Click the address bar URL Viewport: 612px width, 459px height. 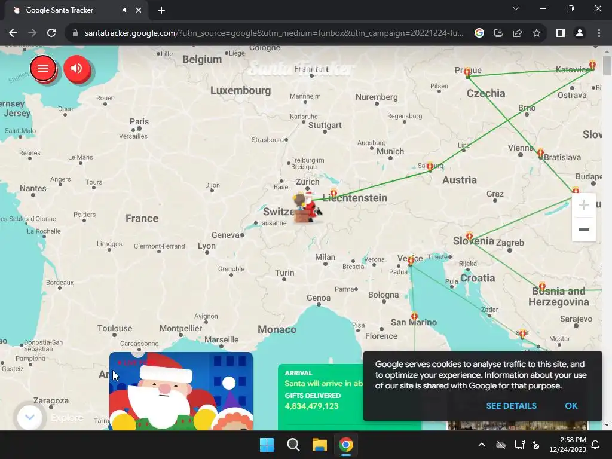(x=274, y=33)
